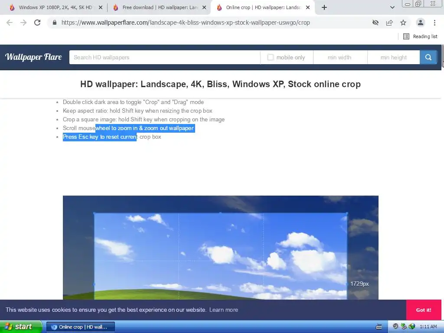The width and height of the screenshot is (444, 333).
Task: Click the crossed-eye tracking icon in address bar
Action: point(375,23)
